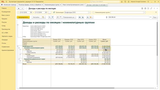The image size is (160, 90).
Task: Open the Производство section
Action: (6, 29)
